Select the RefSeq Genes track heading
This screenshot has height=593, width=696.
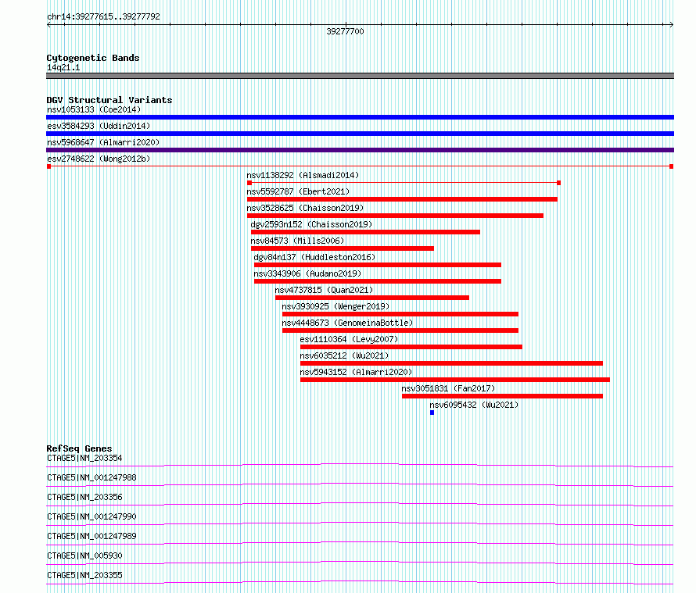pos(79,448)
